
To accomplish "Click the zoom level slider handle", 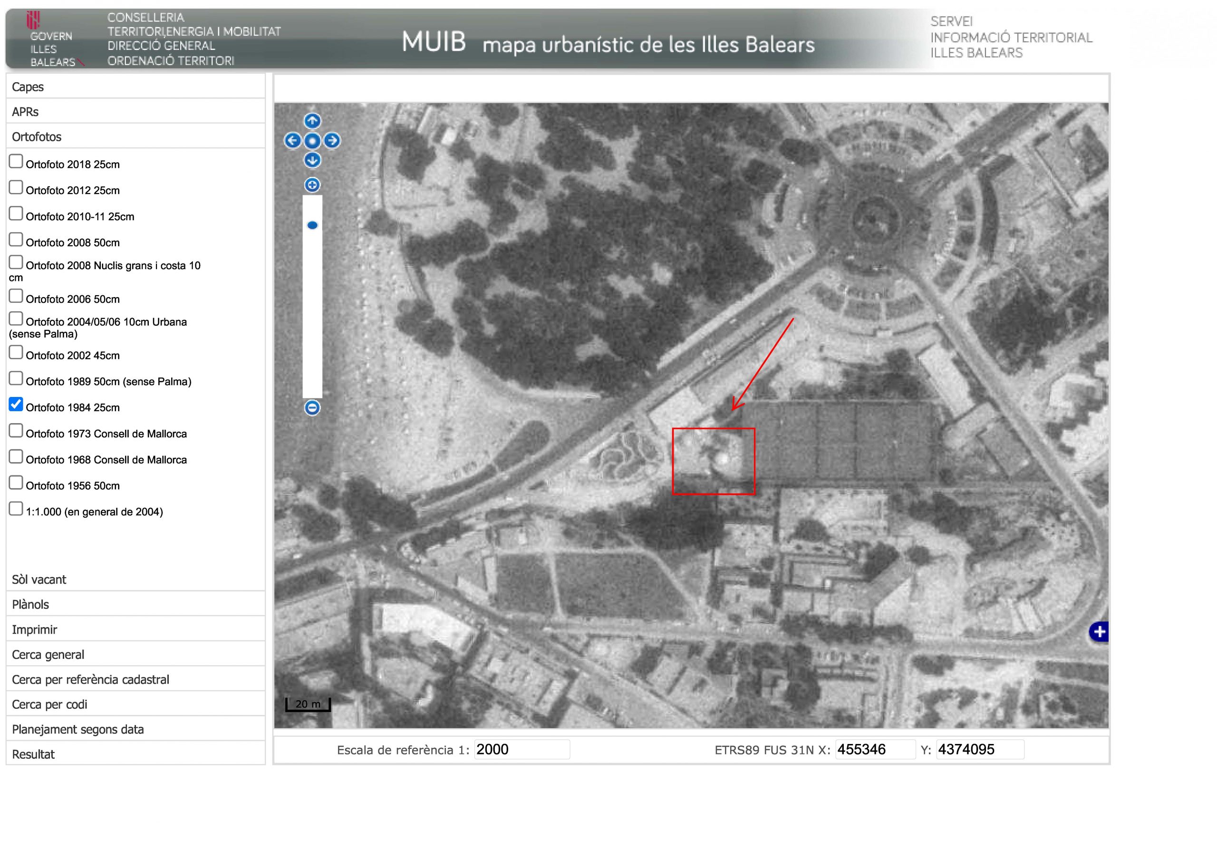I will click(x=312, y=225).
